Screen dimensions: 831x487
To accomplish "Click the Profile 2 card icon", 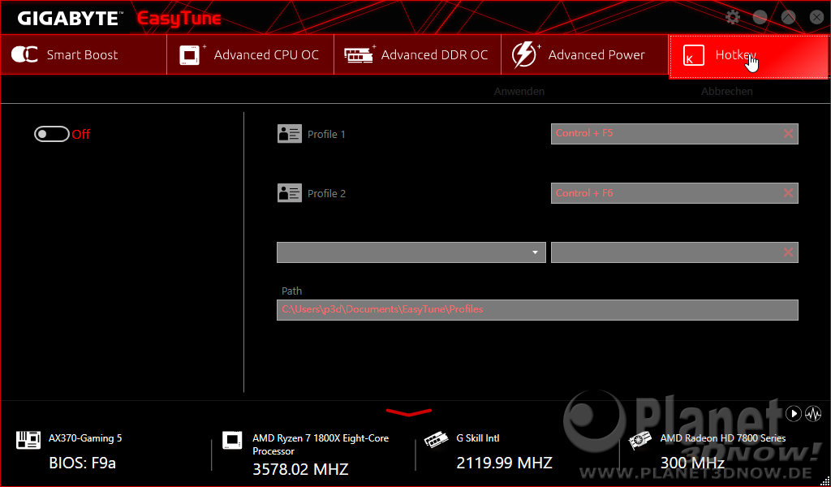I will [x=290, y=193].
